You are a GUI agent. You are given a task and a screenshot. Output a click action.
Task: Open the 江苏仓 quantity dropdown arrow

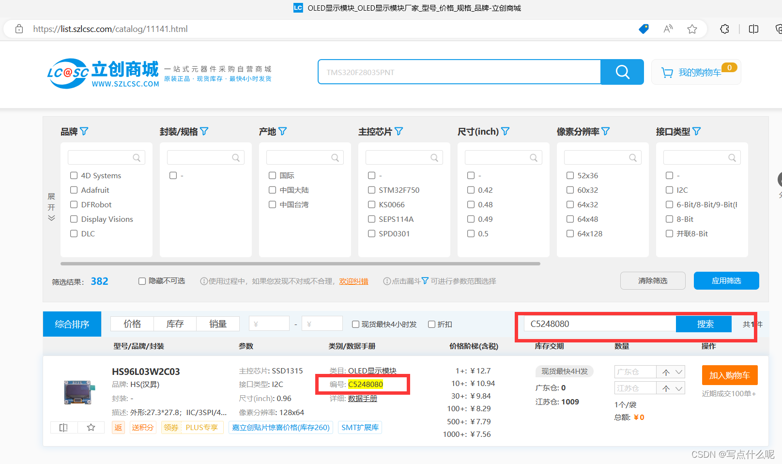679,388
